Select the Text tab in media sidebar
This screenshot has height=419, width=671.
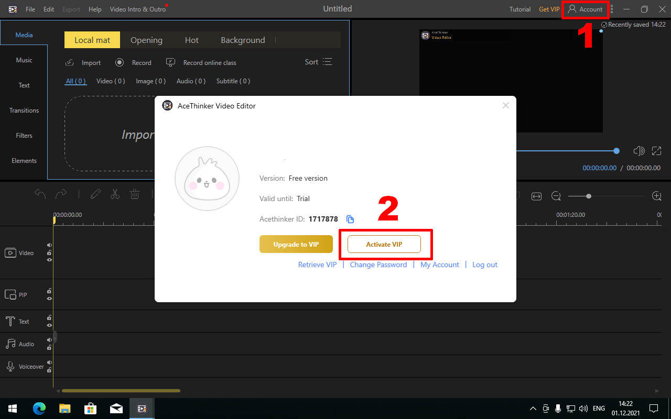pos(24,85)
